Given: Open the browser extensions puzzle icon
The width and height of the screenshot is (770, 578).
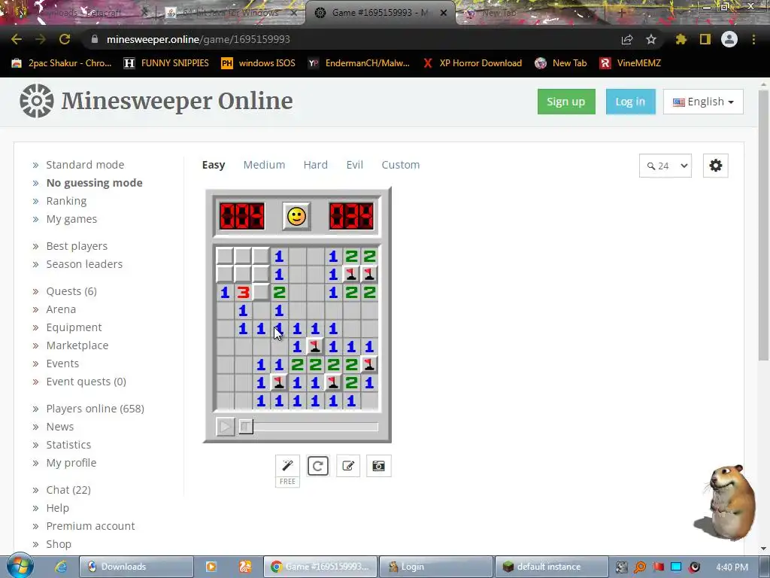Looking at the screenshot, I should pyautogui.click(x=681, y=39).
